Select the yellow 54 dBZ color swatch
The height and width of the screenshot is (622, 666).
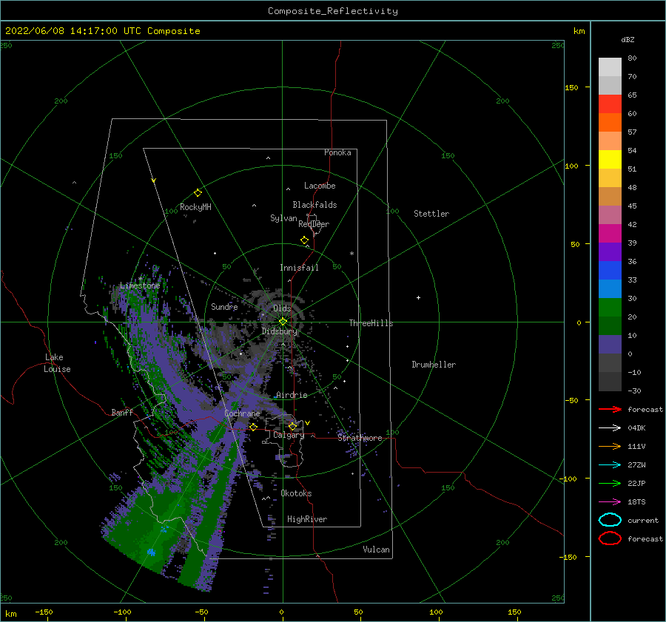tap(610, 160)
